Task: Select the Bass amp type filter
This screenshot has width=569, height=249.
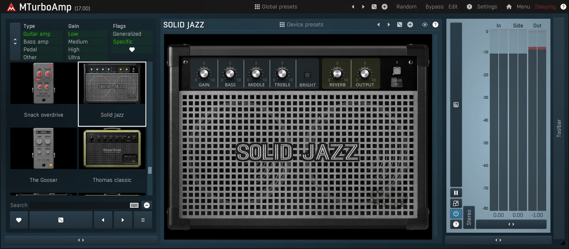Action: 36,42
